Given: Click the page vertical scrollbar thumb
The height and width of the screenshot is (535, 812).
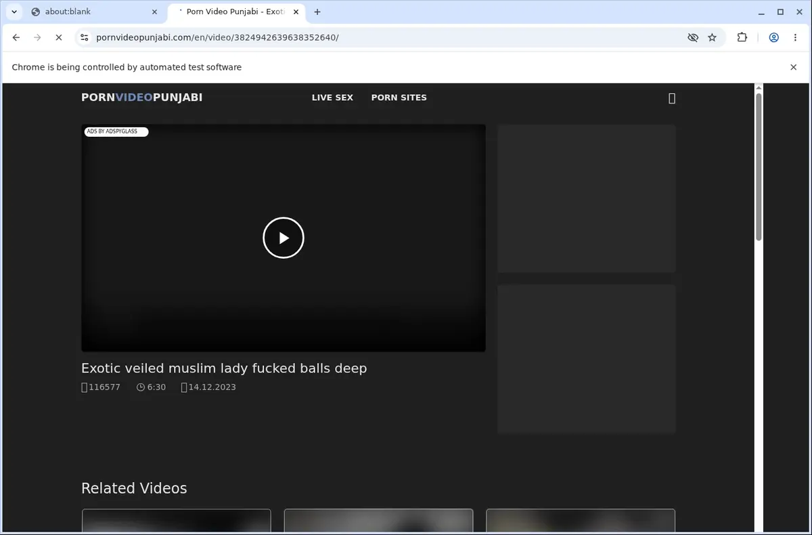Looking at the screenshot, I should pos(759,167).
